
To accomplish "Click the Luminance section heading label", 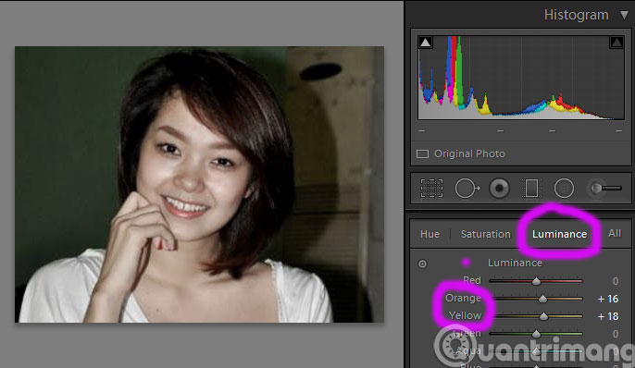I will click(x=515, y=263).
